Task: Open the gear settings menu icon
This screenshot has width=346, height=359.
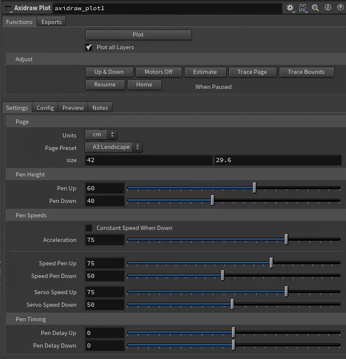Action: point(290,8)
